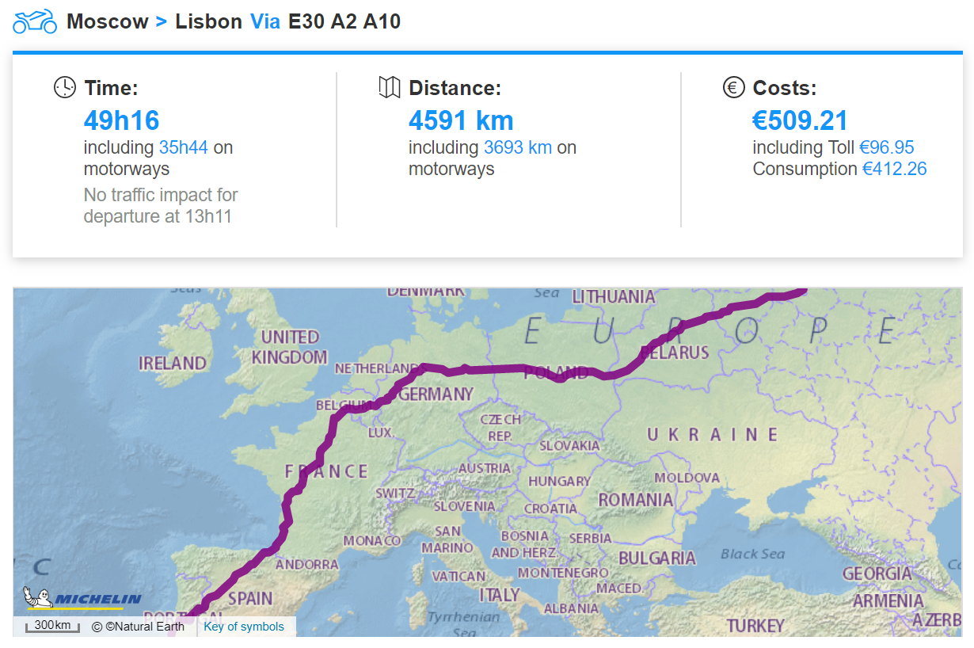The height and width of the screenshot is (648, 974).
Task: Click the 4591 km total distance
Action: (x=461, y=120)
